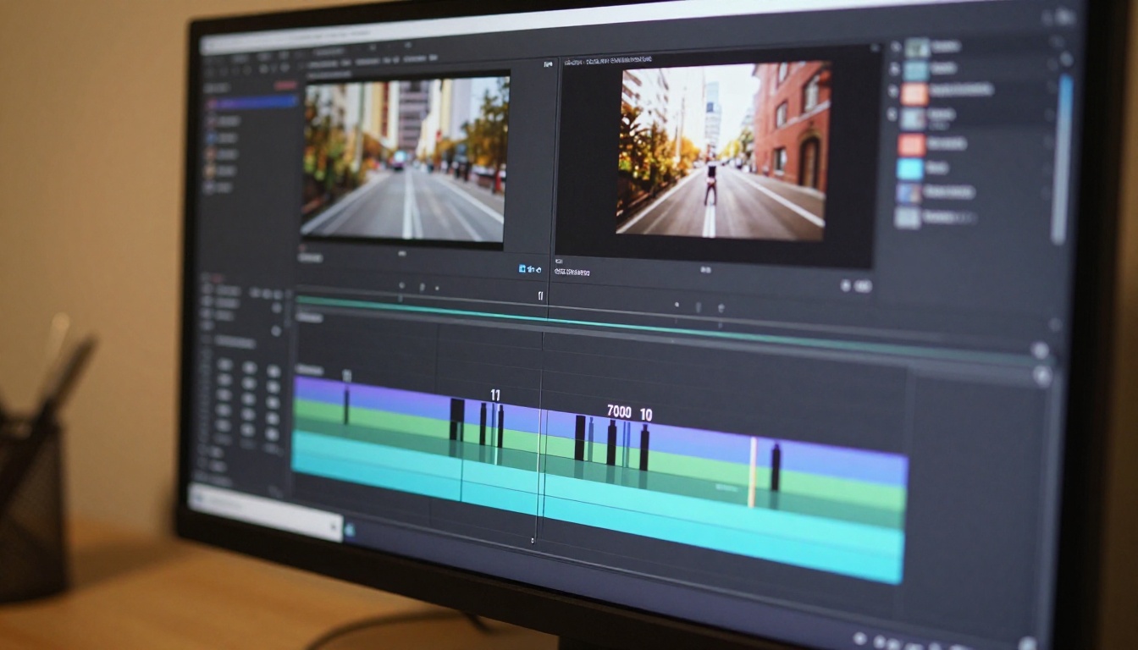Select the gray-blue thumbnail, fourth in the right panel list

click(x=913, y=118)
